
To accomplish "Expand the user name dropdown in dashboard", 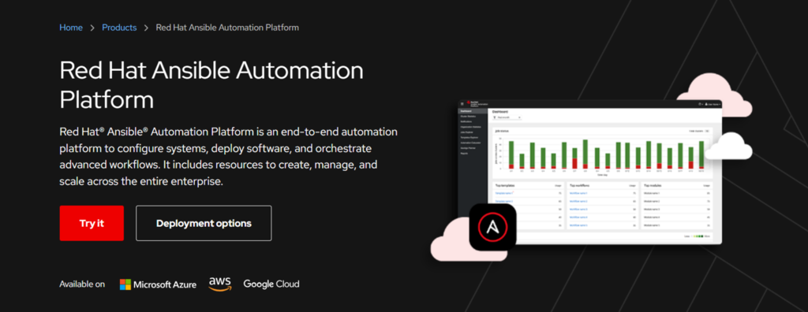I will coord(713,104).
